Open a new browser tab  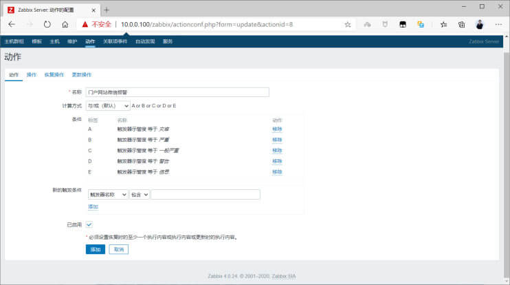pyautogui.click(x=107, y=10)
